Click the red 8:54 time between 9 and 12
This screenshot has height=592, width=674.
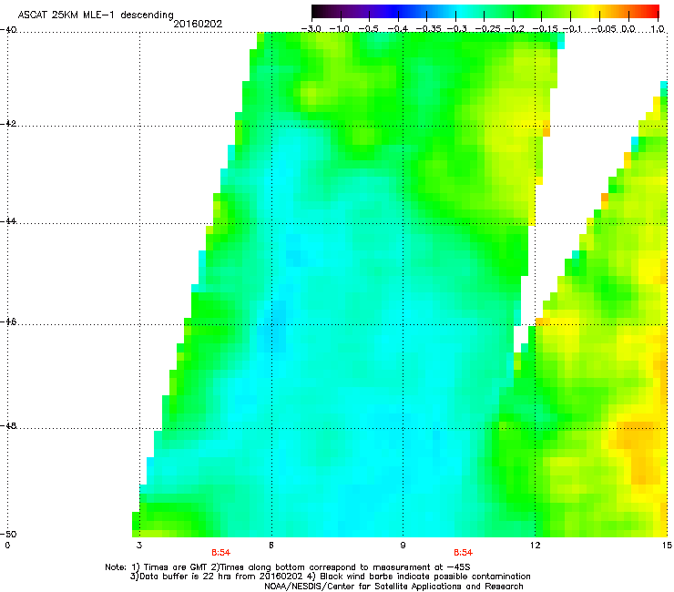[x=464, y=553]
